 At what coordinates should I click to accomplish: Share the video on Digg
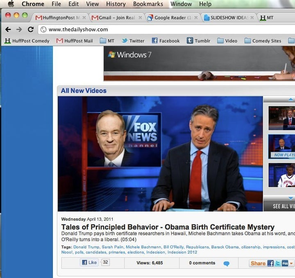point(285,263)
